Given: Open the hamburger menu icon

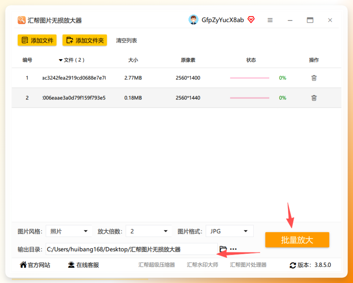Looking at the screenshot, I should tap(270, 20).
